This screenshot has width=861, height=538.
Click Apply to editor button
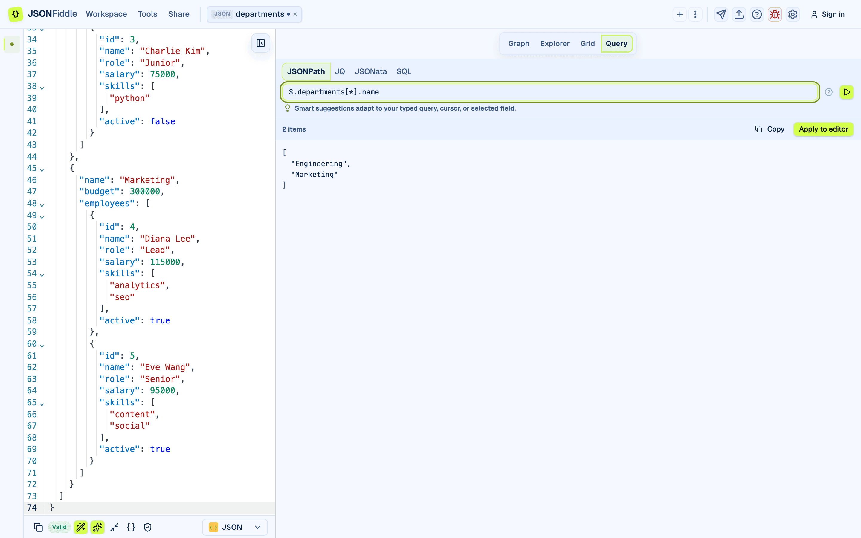(823, 129)
